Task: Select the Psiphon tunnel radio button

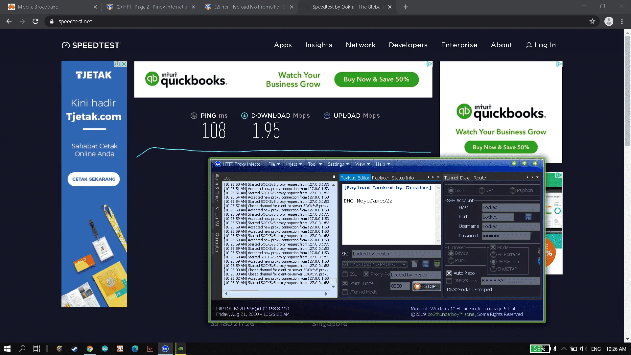Action: point(513,190)
